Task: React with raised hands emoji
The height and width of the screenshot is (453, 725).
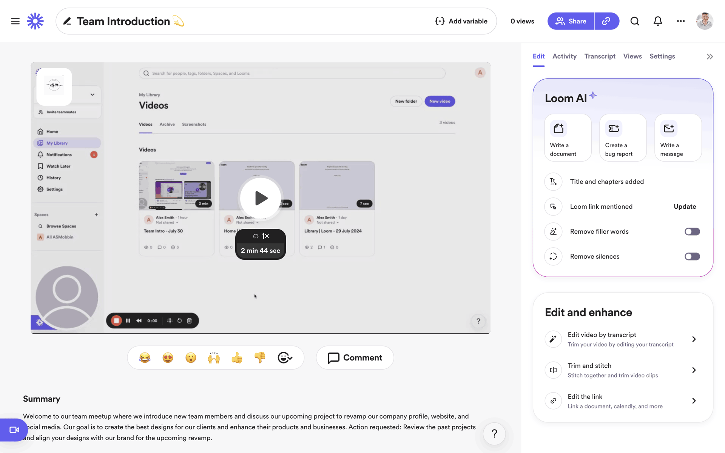Action: pyautogui.click(x=214, y=357)
